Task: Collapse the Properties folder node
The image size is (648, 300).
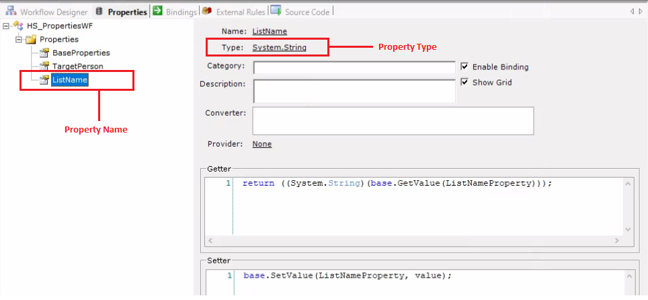Action: click(x=18, y=40)
